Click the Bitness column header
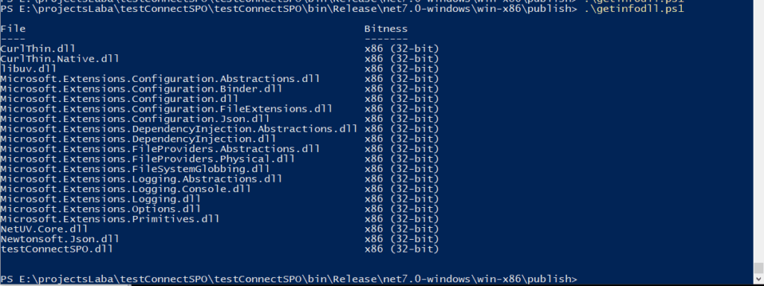 point(386,29)
